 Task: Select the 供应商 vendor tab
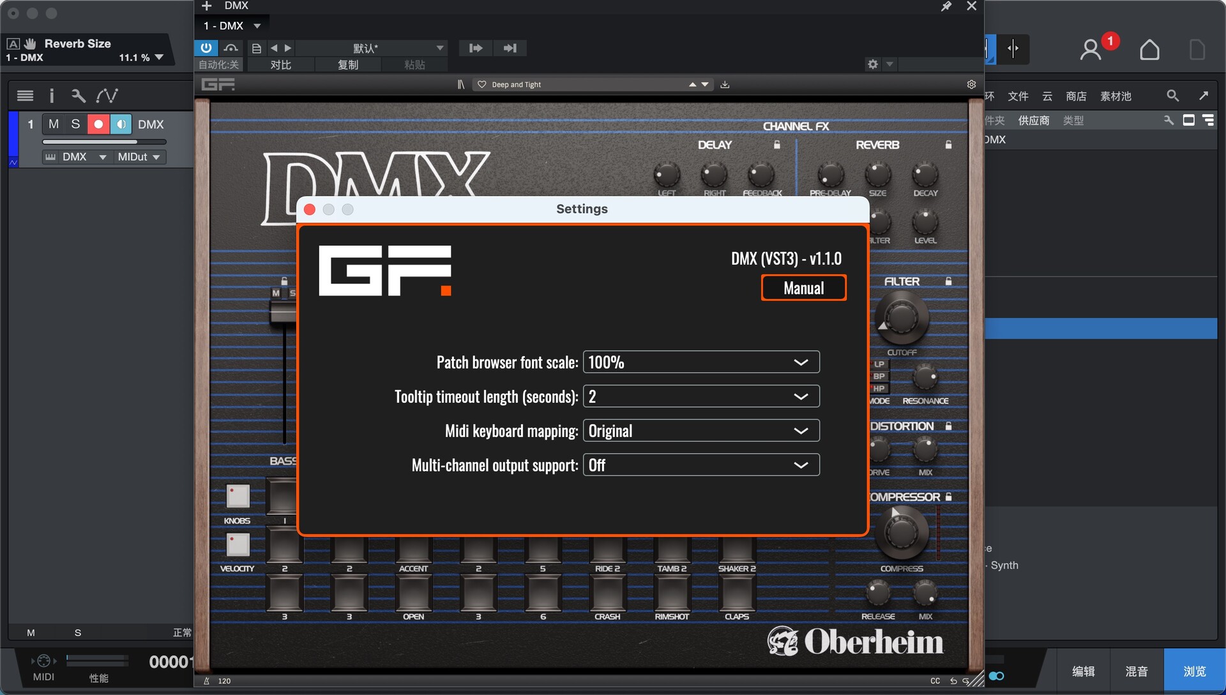click(1033, 120)
